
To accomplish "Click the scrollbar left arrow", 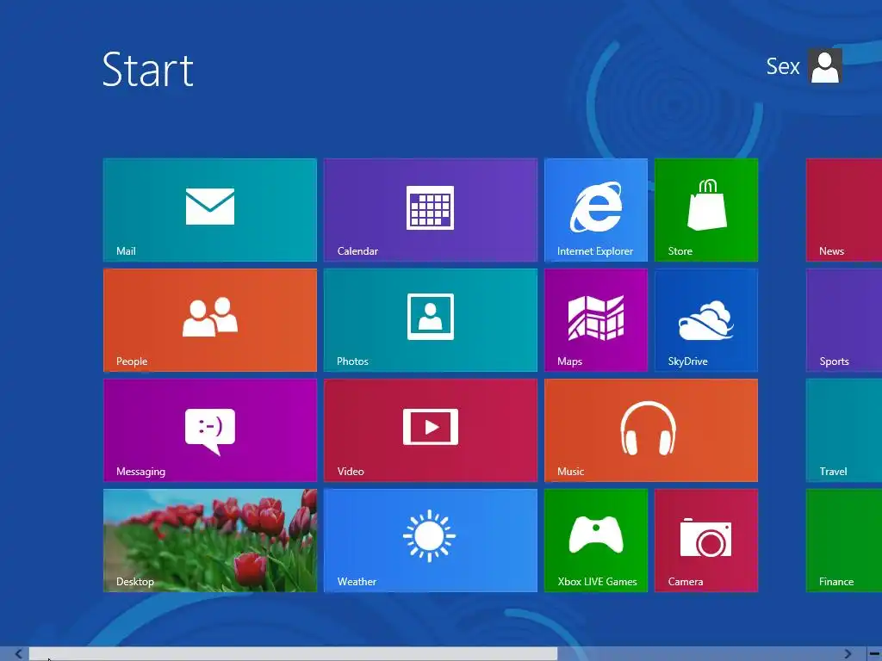I will click(18, 654).
